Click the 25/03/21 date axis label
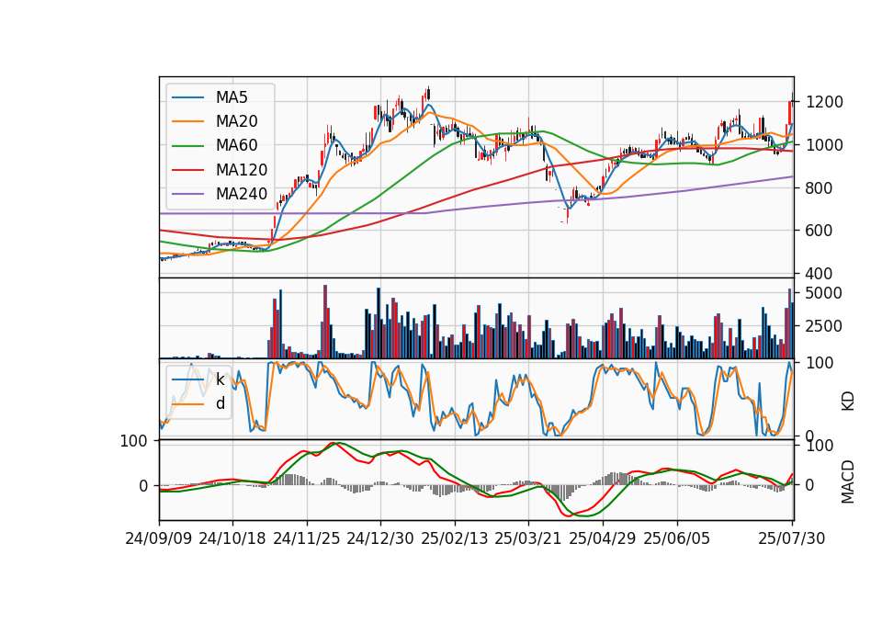 pos(528,538)
